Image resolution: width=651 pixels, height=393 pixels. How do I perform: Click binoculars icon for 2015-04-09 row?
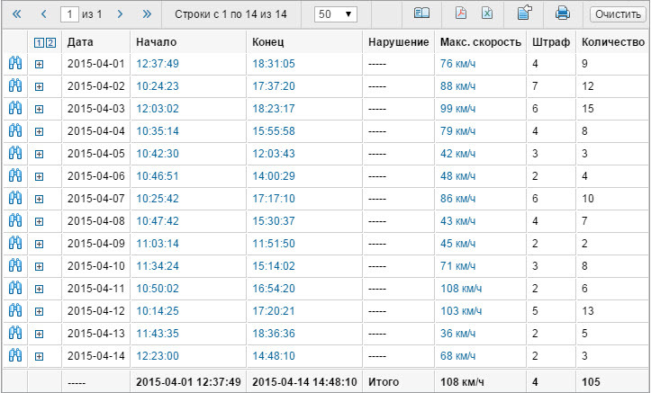pos(15,244)
